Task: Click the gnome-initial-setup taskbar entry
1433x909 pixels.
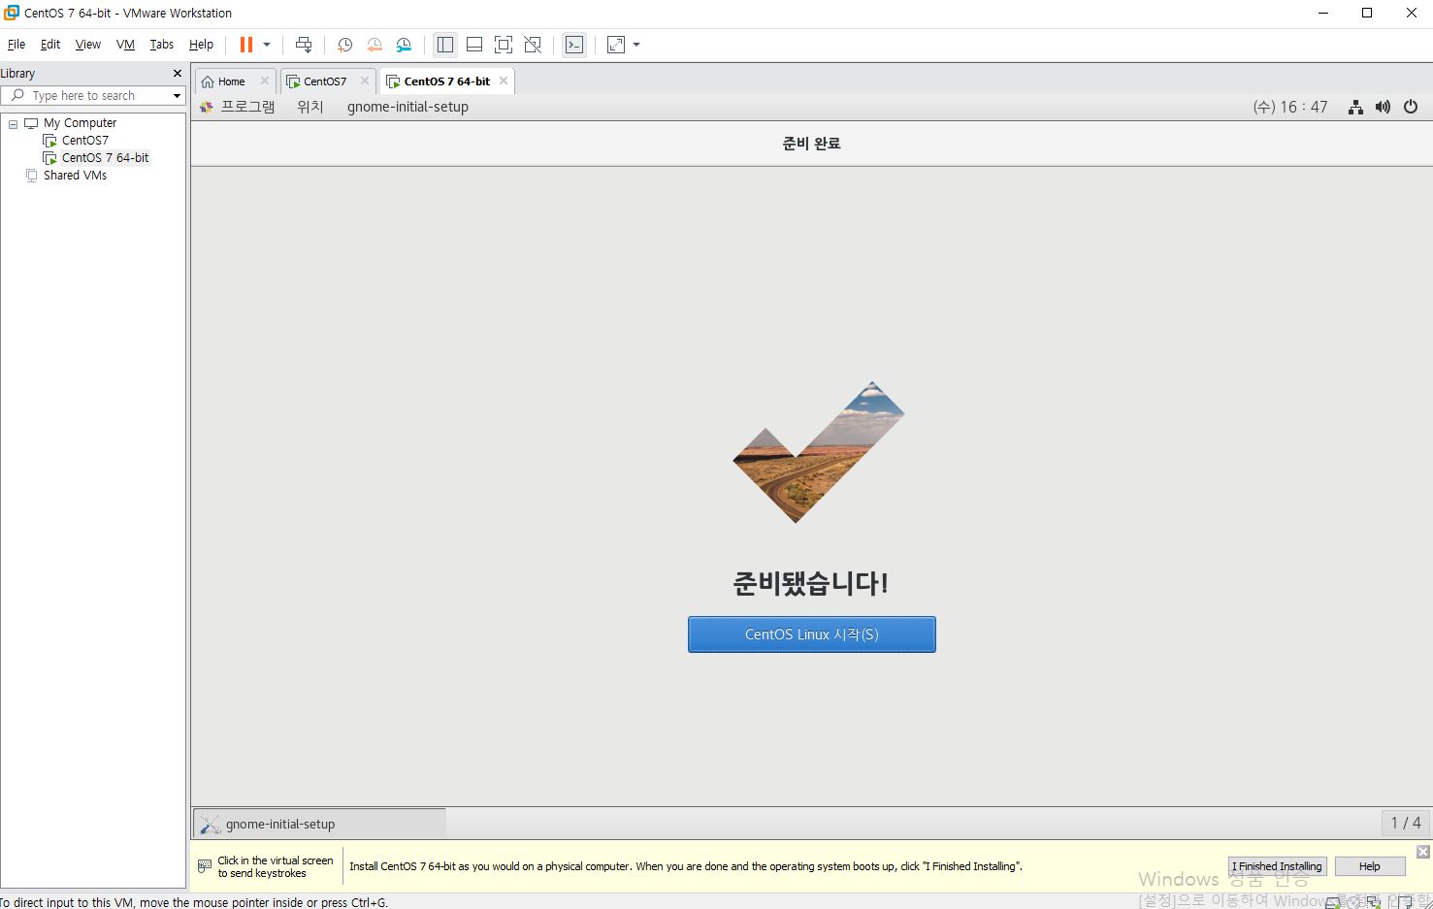Action: click(x=319, y=824)
